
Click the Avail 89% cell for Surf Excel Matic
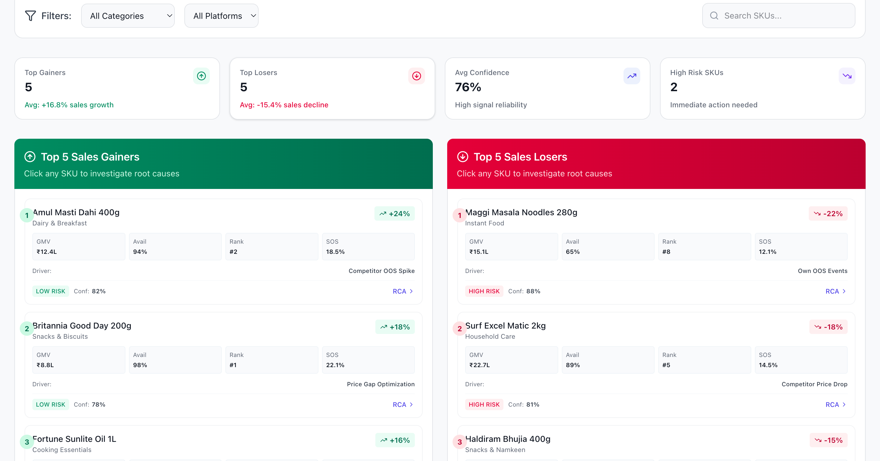coord(608,360)
